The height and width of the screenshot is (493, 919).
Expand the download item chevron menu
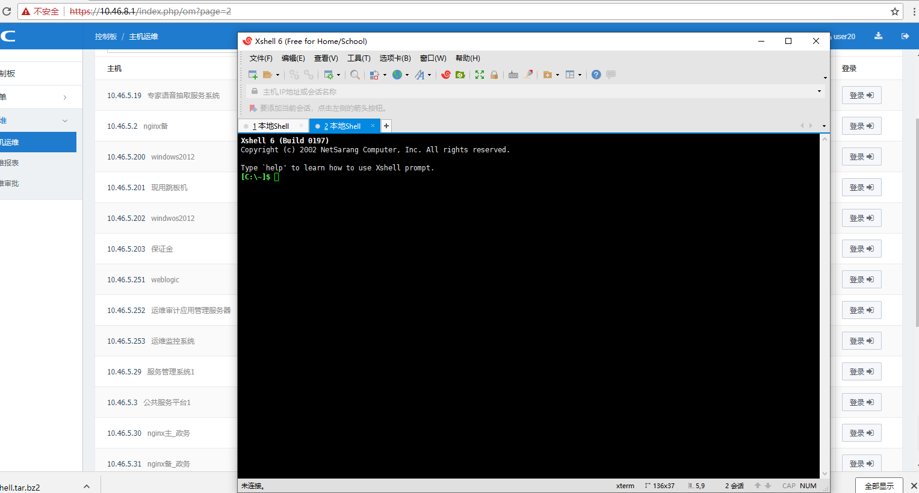click(x=87, y=486)
